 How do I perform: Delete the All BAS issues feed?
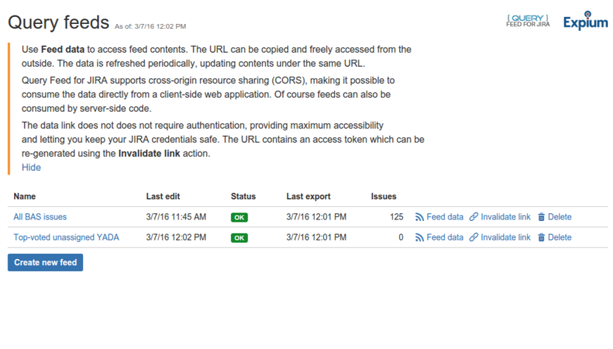point(560,217)
